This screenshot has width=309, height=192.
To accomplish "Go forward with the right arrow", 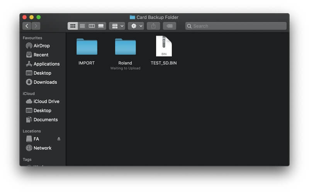I will pos(36,26).
